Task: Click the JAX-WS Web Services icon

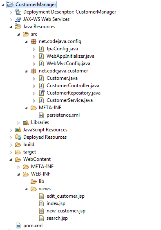Action: click(18, 19)
